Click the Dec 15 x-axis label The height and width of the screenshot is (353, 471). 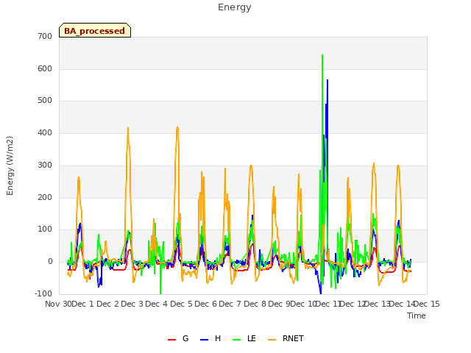427,304
